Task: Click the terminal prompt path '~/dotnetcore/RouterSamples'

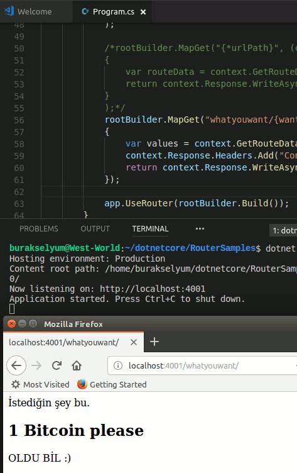Action: [x=190, y=248]
